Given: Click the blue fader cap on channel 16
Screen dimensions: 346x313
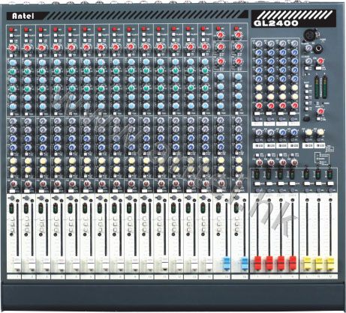Looking at the screenshot, I should pyautogui.click(x=245, y=264).
